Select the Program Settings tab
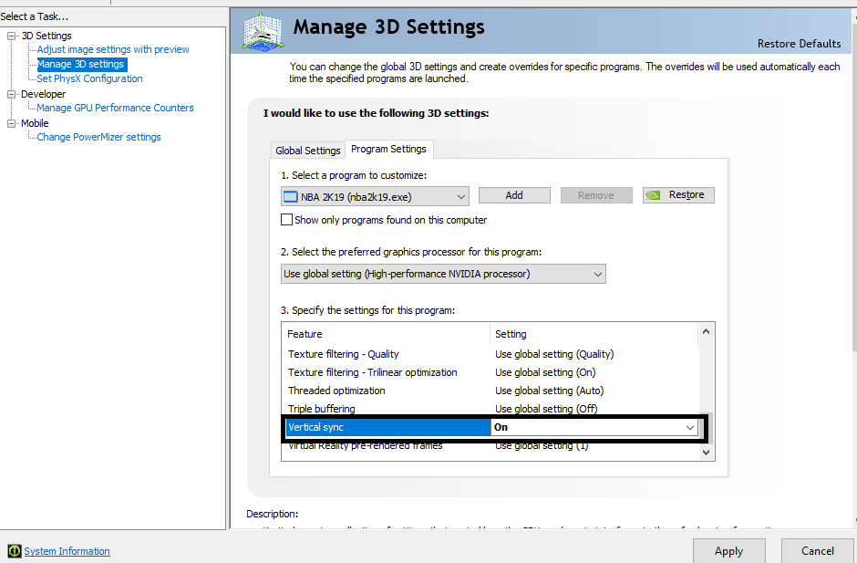Viewport: 857px width, 563px height. [x=388, y=149]
